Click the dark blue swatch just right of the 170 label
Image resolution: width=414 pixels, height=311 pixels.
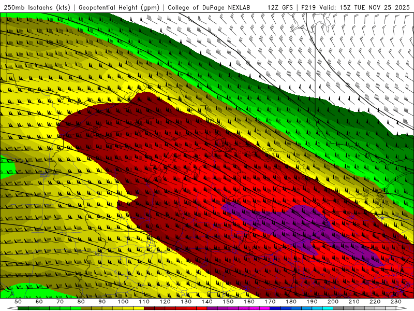pos(275,308)
